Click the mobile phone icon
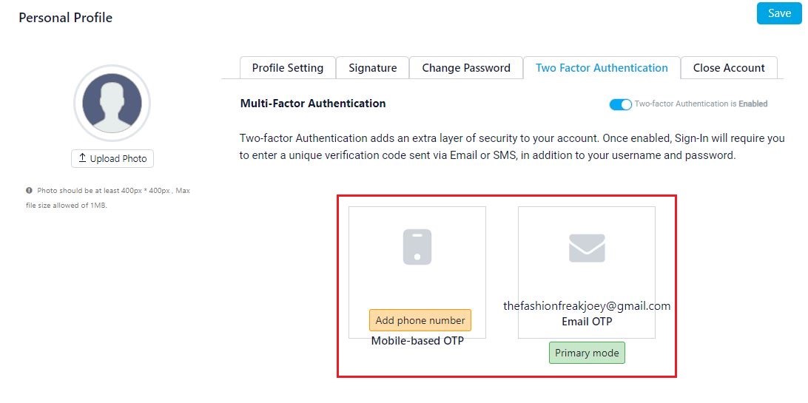Image resolution: width=808 pixels, height=403 pixels. point(417,247)
